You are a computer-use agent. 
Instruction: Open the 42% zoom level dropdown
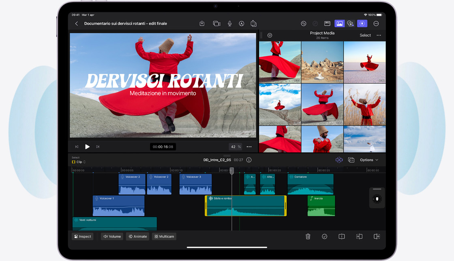pyautogui.click(x=235, y=147)
